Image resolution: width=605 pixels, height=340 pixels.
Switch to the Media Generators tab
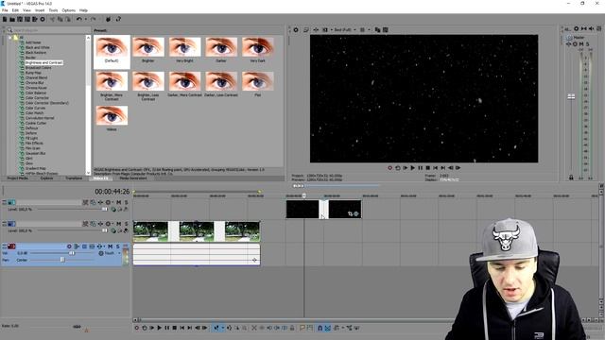pyautogui.click(x=133, y=178)
